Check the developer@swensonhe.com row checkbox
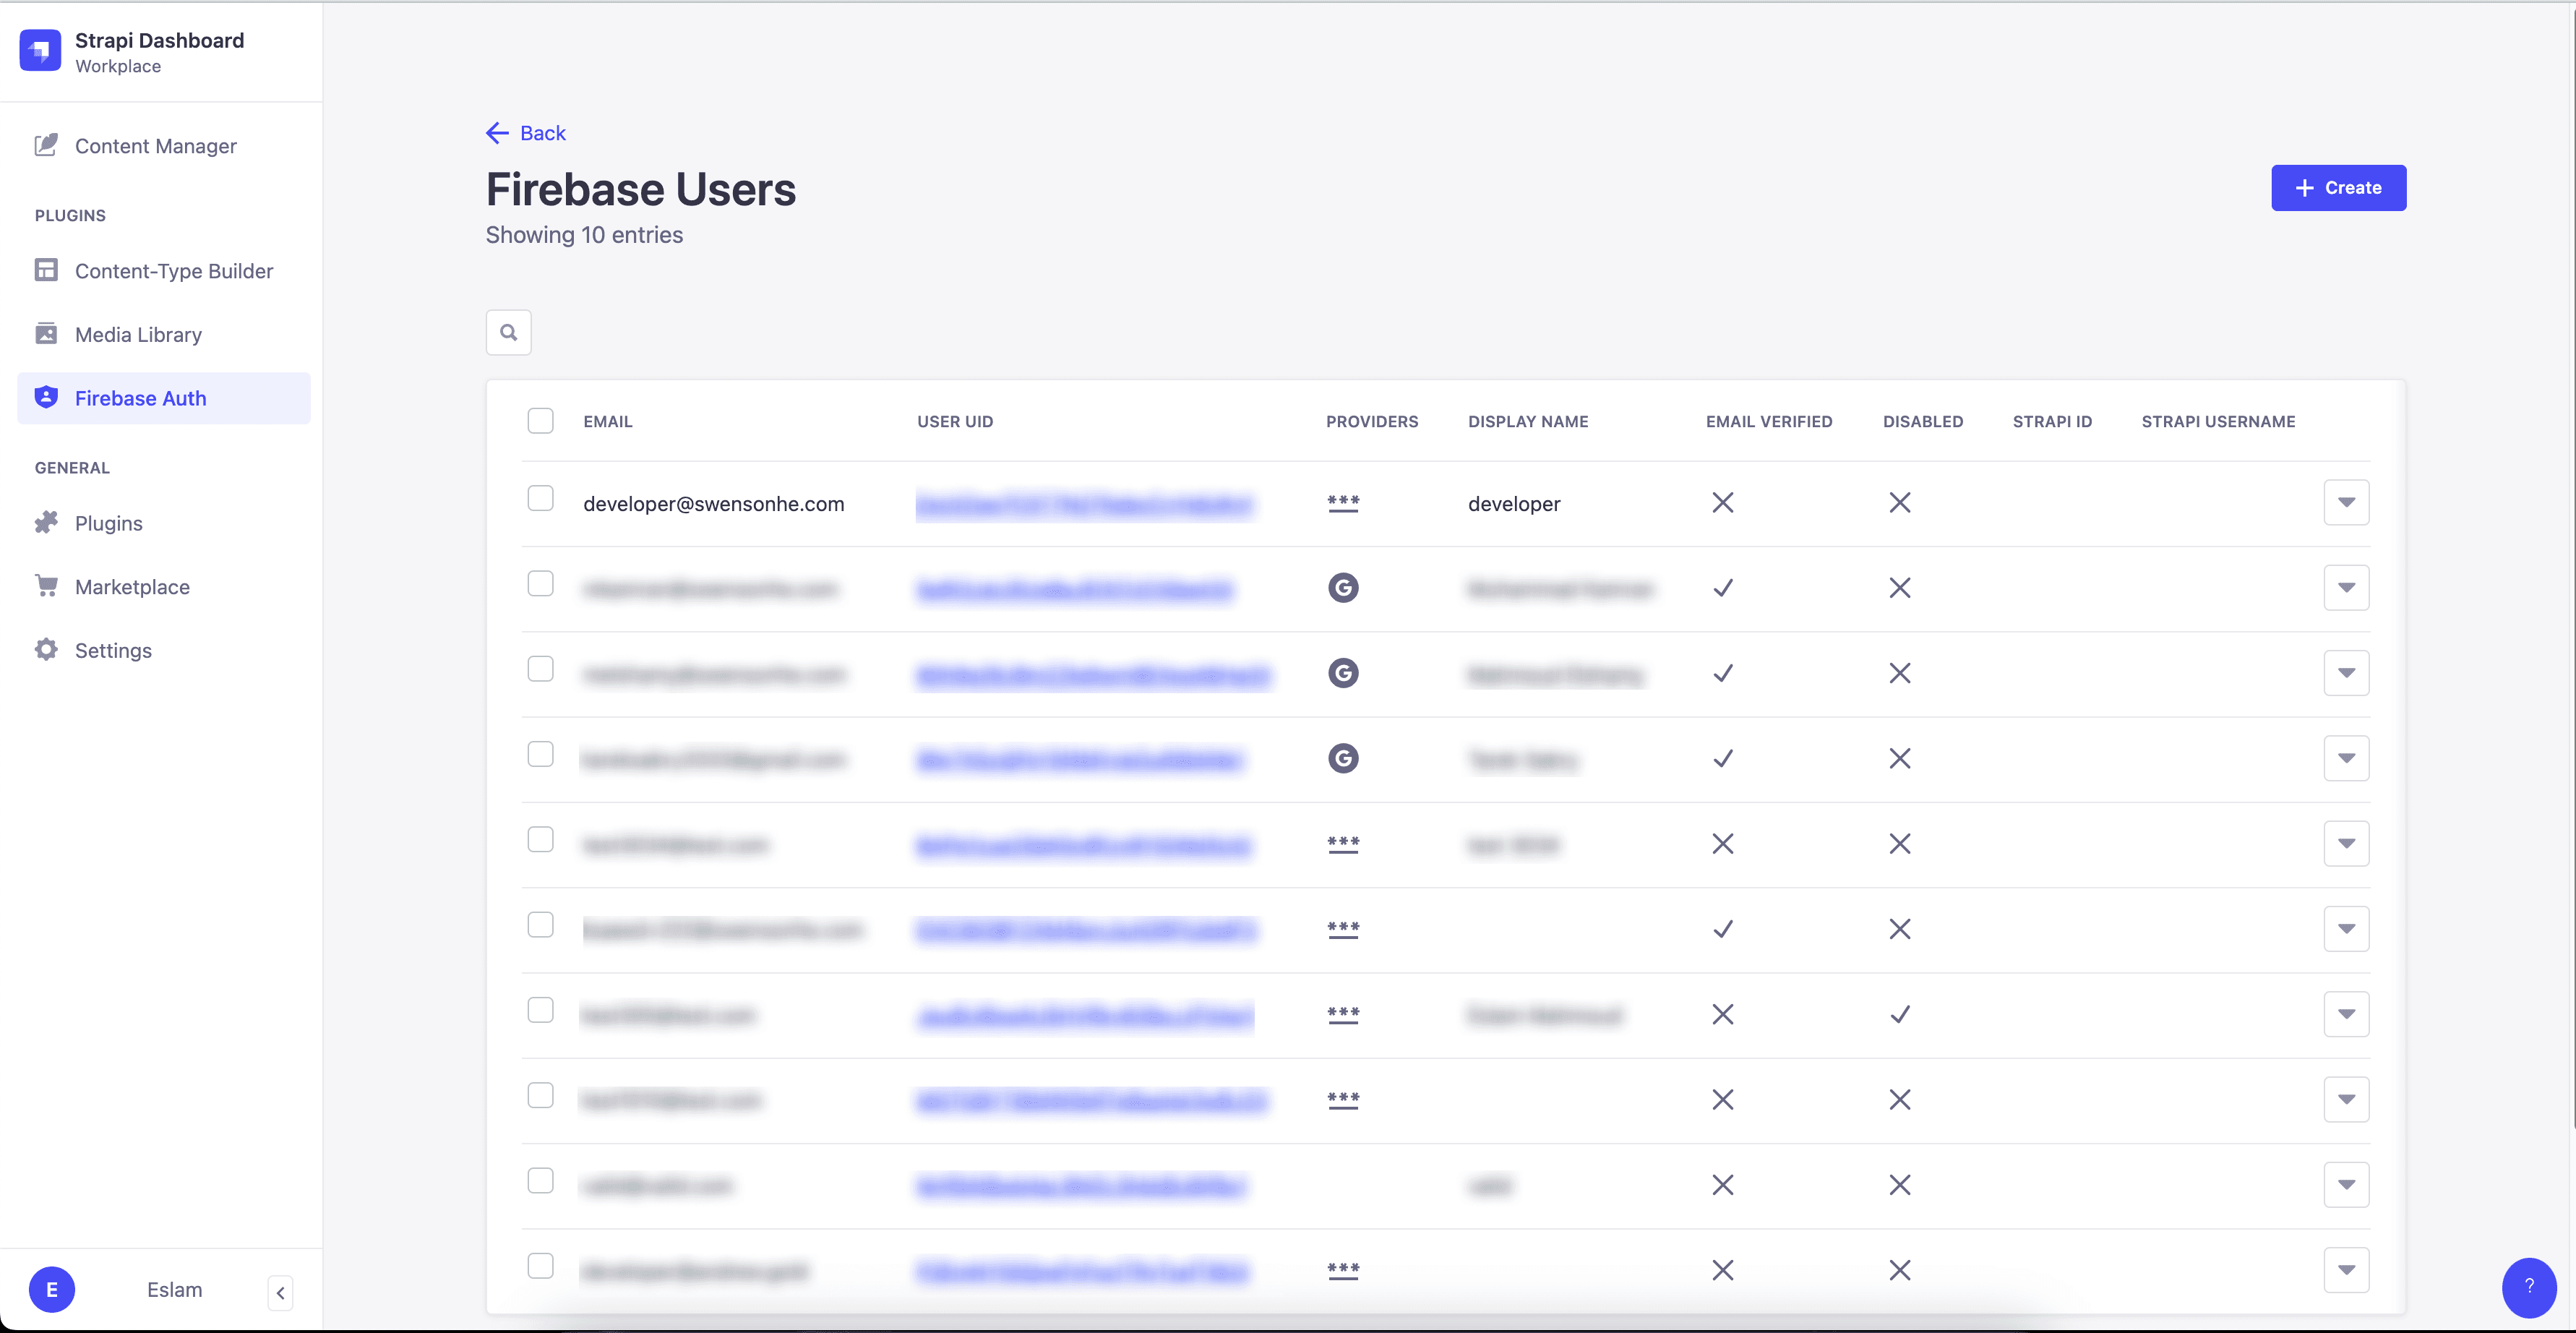The width and height of the screenshot is (2576, 1333). [540, 498]
